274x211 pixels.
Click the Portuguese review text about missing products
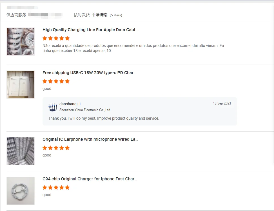point(133,48)
